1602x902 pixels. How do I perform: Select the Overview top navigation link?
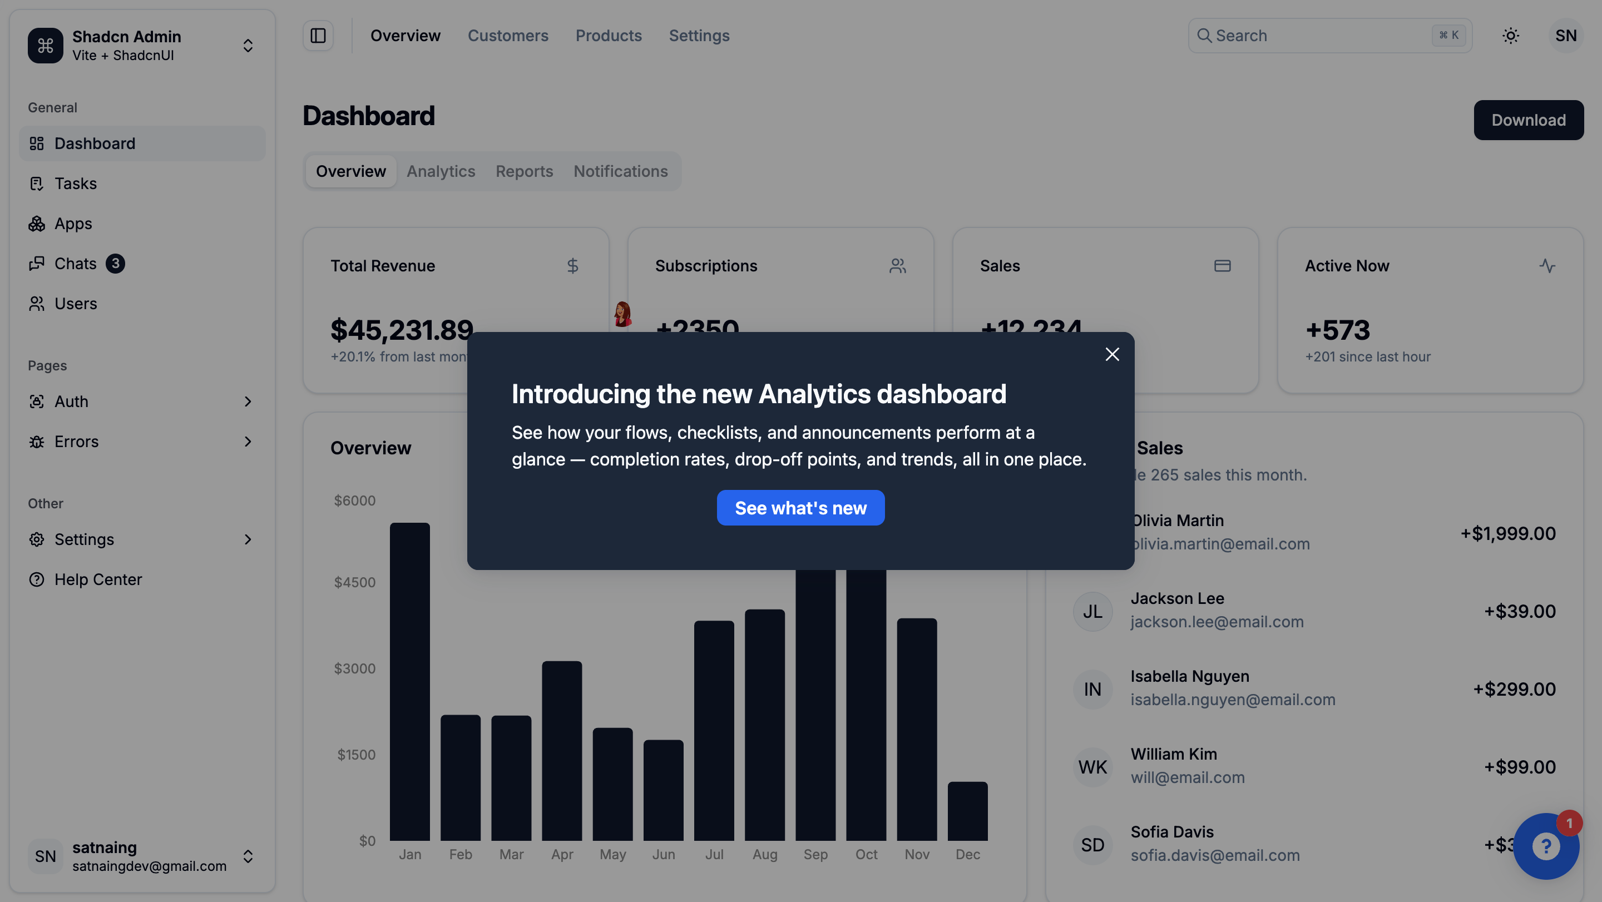406,36
